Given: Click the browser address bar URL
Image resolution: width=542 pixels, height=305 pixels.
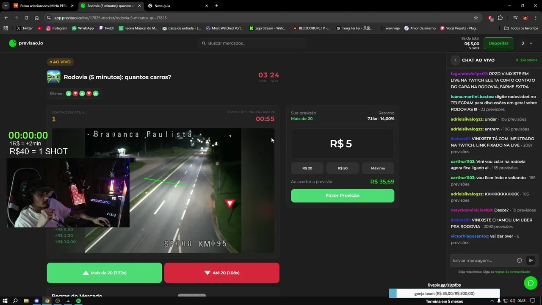Looking at the screenshot, I should (111, 18).
